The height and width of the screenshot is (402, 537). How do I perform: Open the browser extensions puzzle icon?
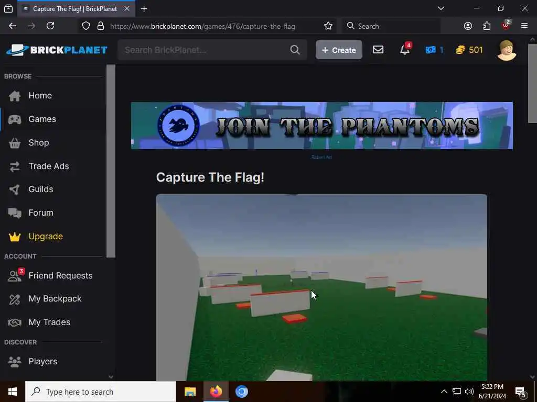tap(487, 26)
